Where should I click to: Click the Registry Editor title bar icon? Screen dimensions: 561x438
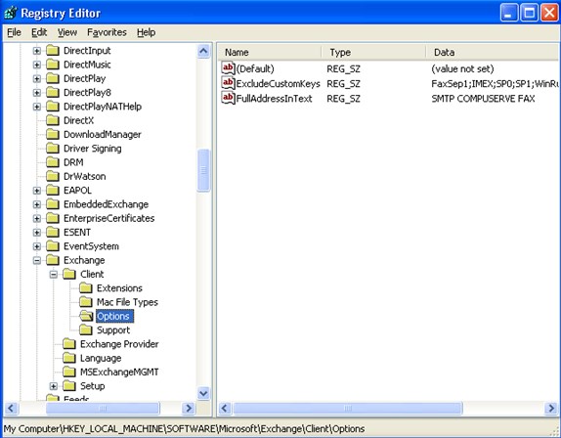coord(11,13)
